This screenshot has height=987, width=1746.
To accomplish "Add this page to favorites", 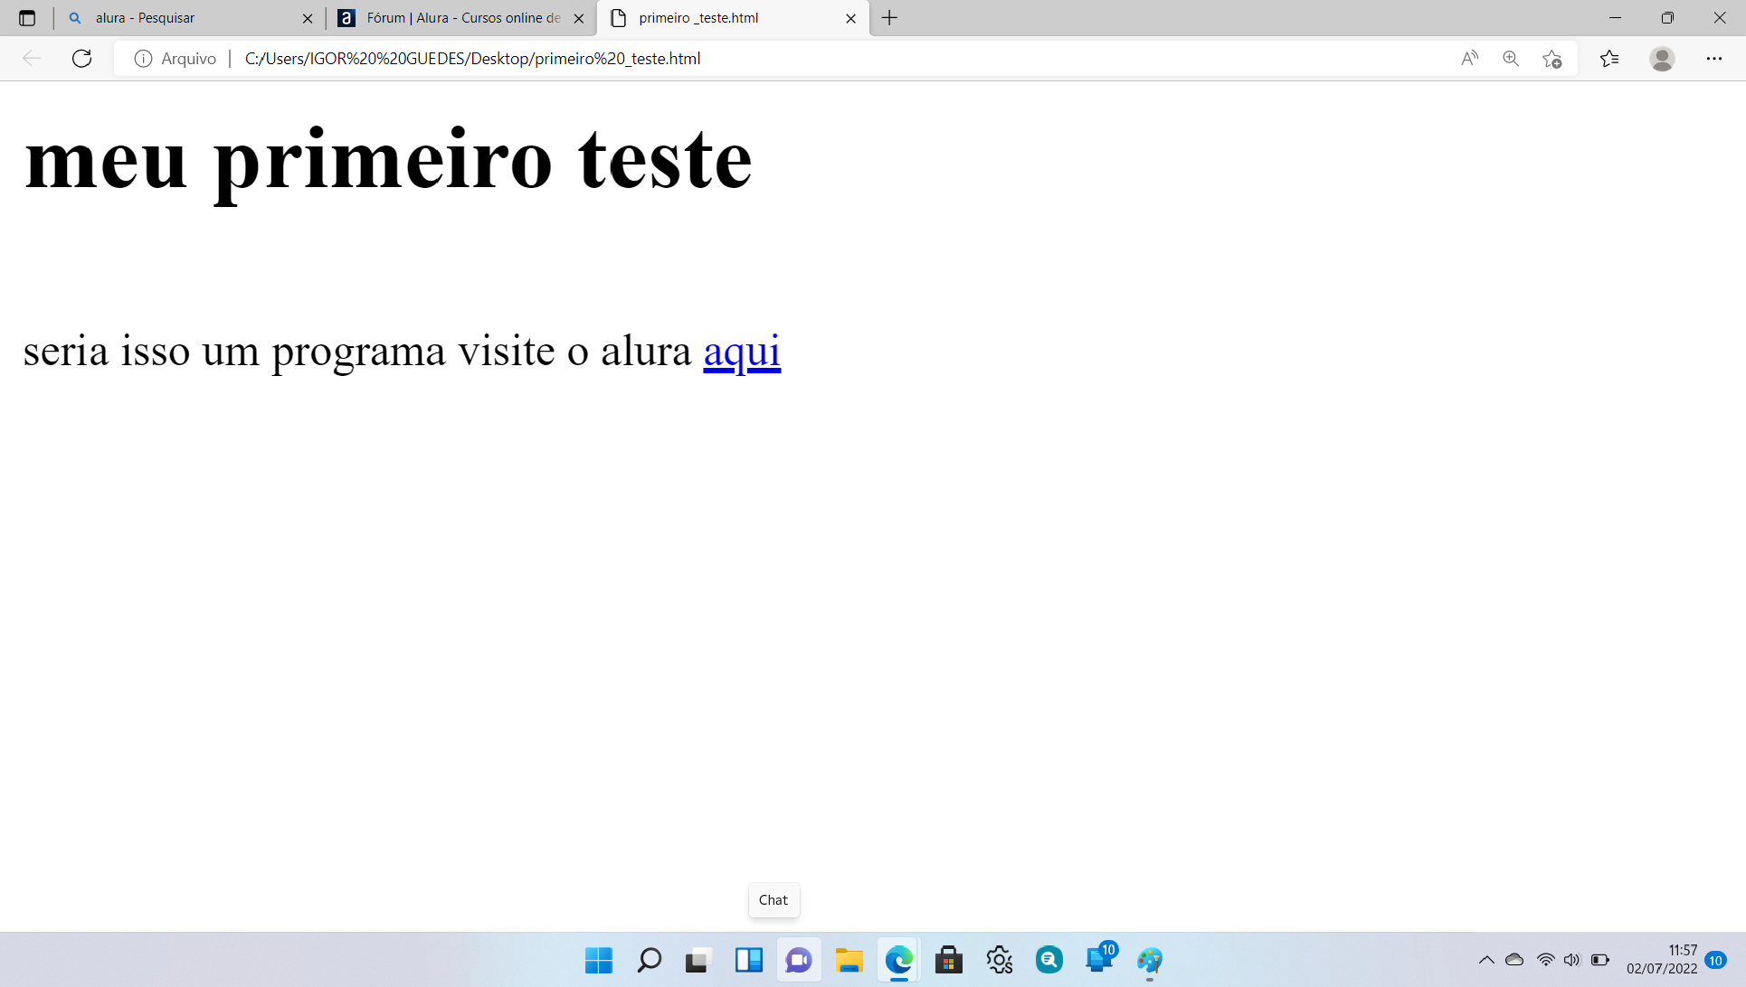I will [x=1552, y=59].
